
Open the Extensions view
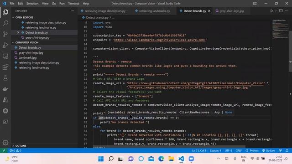point(5,67)
